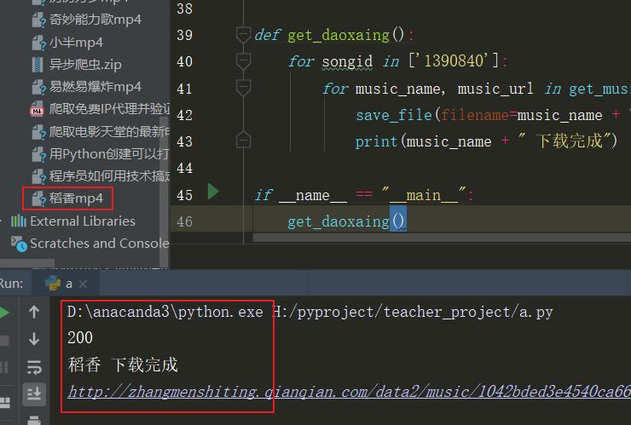Viewport: 631px width, 425px height.
Task: Pause the console output
Action: (4, 367)
